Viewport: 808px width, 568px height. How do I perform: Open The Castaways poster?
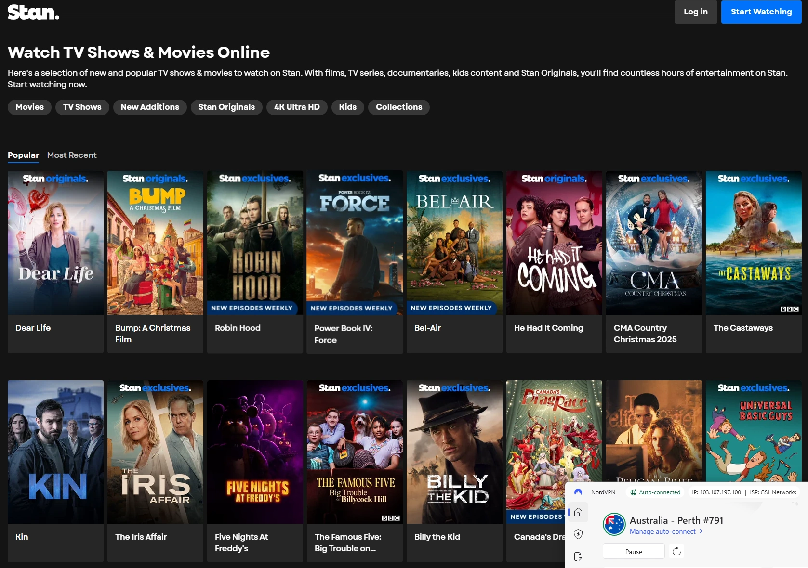(754, 243)
